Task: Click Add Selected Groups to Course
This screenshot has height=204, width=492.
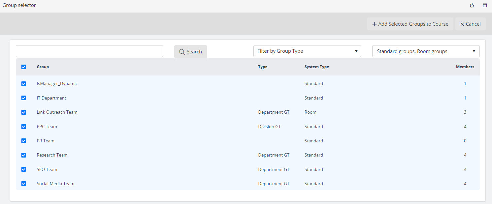Action: coord(410,24)
